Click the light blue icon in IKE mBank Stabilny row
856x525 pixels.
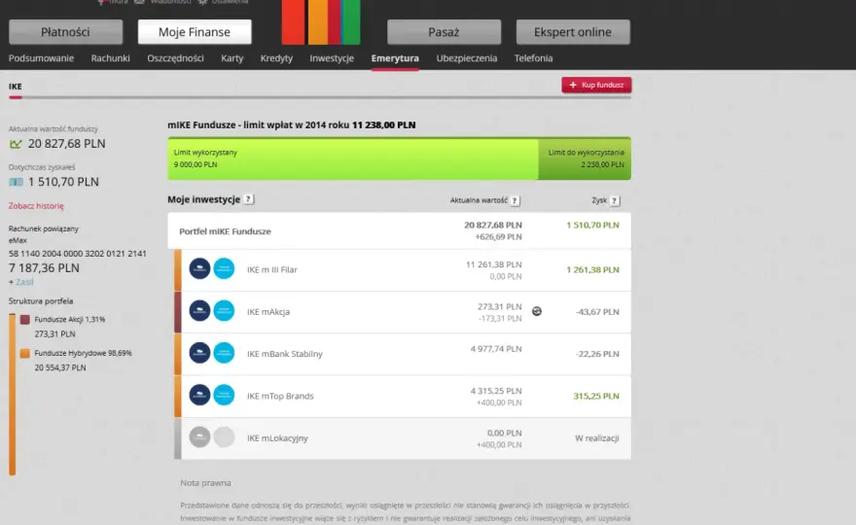(224, 353)
